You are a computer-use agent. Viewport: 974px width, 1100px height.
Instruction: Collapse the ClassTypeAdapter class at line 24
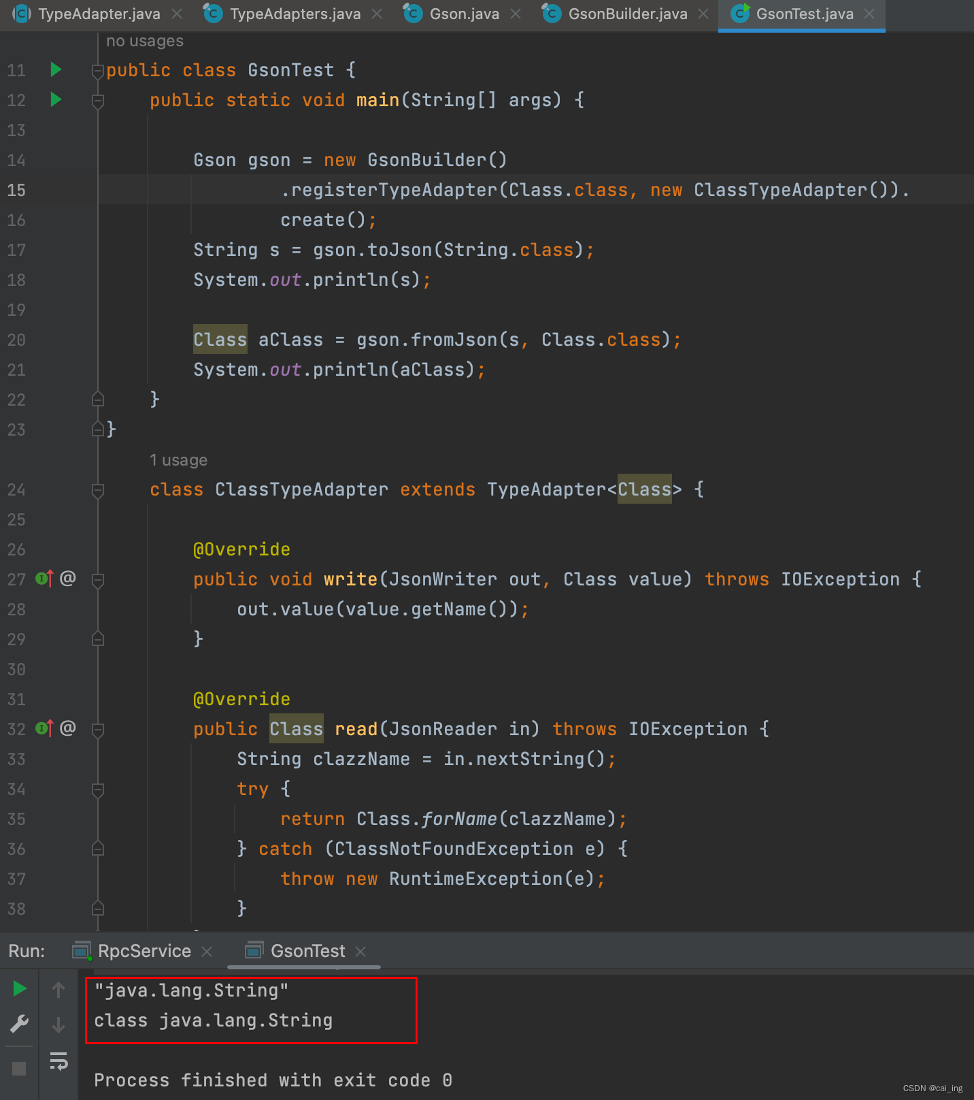(x=98, y=490)
